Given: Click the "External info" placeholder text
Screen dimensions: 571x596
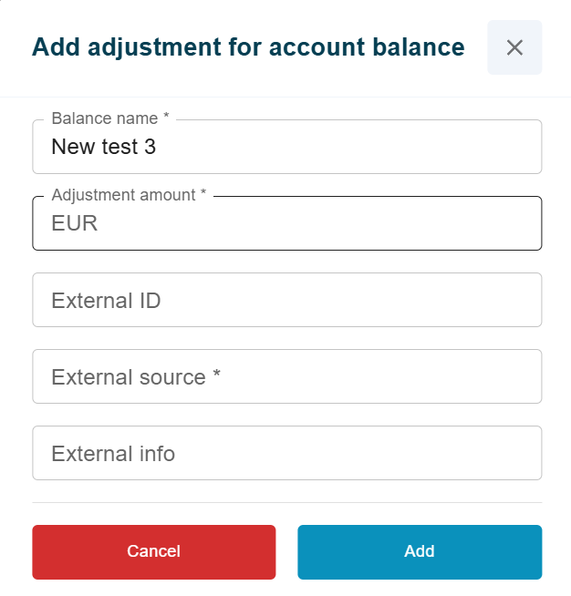Looking at the screenshot, I should pos(113,453).
